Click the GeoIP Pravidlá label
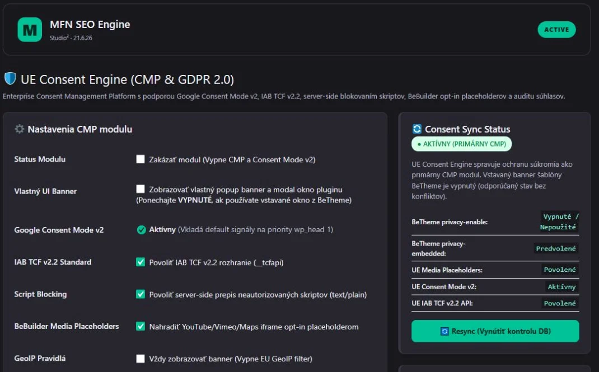This screenshot has width=599, height=372. pyautogui.click(x=40, y=358)
